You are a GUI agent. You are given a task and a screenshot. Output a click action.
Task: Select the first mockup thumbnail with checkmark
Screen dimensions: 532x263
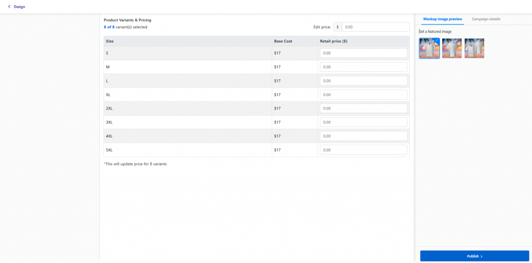[430, 48]
